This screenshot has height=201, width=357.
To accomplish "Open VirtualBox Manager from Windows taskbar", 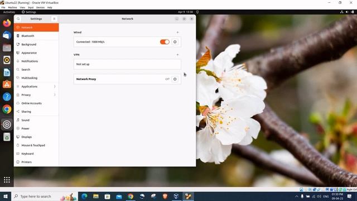I will coord(176,196).
